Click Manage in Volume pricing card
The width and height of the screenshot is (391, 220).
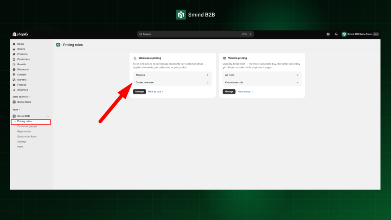[229, 92]
